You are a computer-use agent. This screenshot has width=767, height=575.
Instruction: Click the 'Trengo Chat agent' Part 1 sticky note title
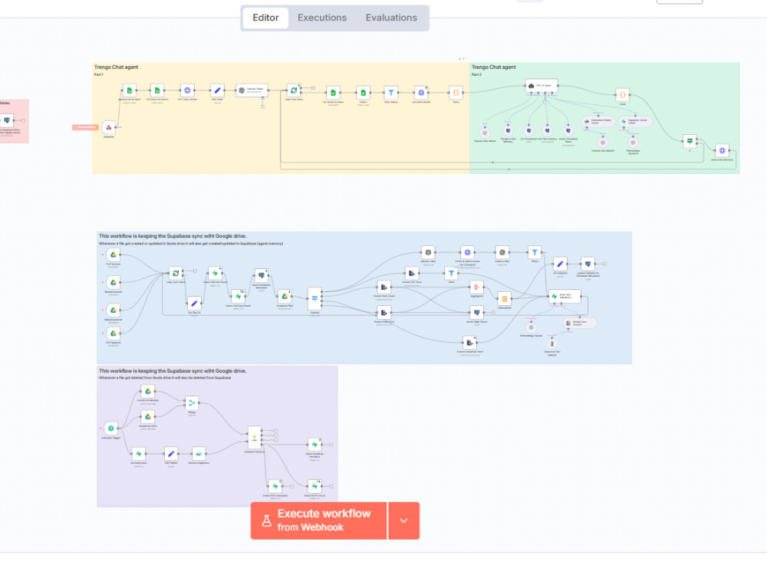pos(117,67)
